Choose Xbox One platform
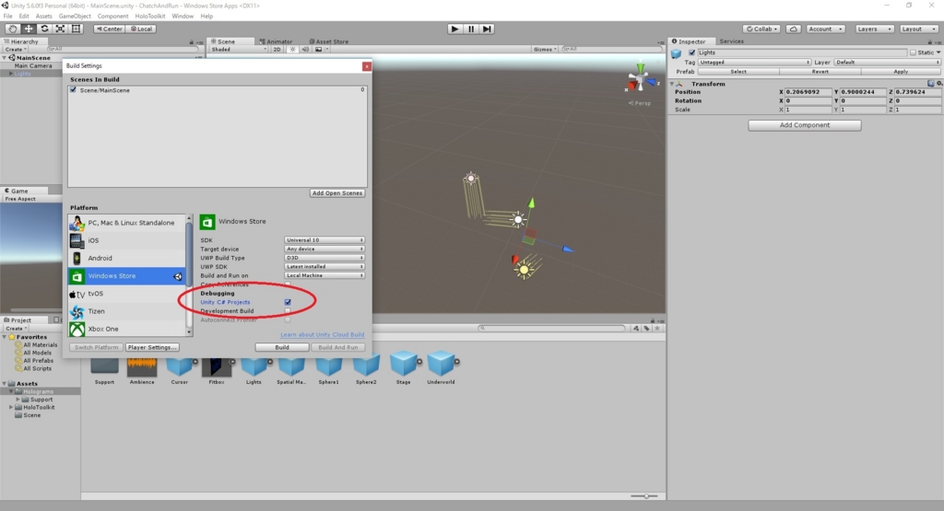The width and height of the screenshot is (944, 511). (x=127, y=329)
